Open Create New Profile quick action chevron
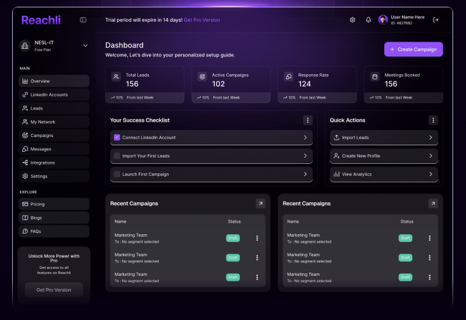Image resolution: width=466 pixels, height=320 pixels. tap(431, 156)
